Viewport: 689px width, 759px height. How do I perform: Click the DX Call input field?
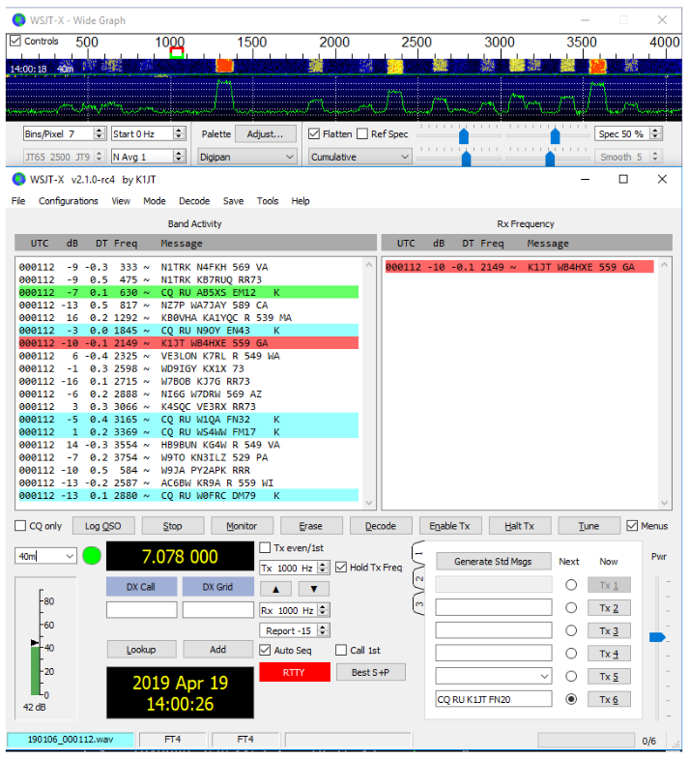142,609
